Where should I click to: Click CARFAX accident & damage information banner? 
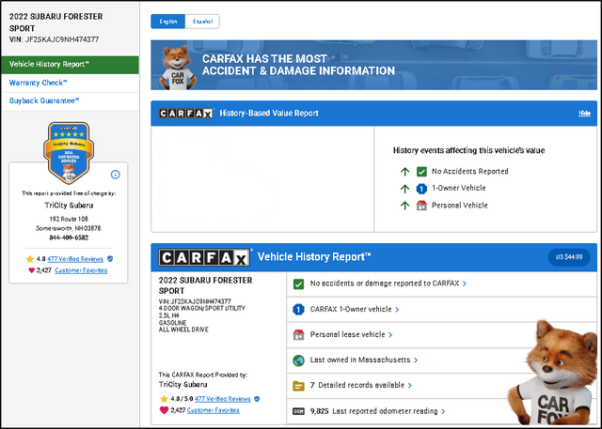tap(373, 65)
